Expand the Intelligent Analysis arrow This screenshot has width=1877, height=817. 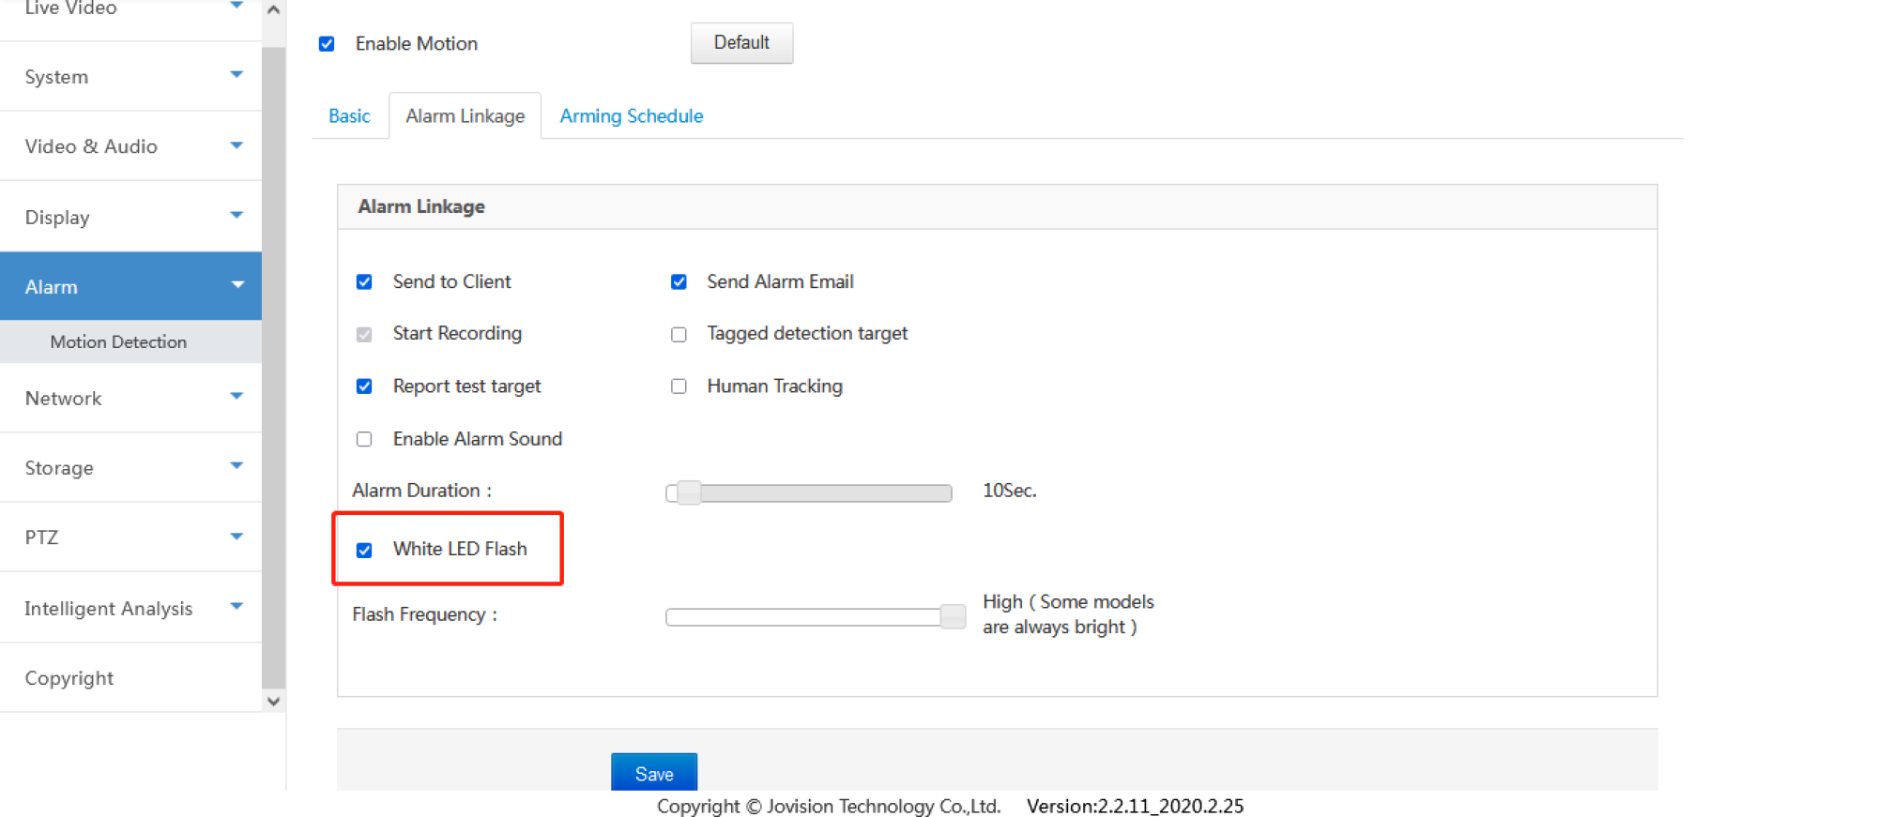click(237, 607)
